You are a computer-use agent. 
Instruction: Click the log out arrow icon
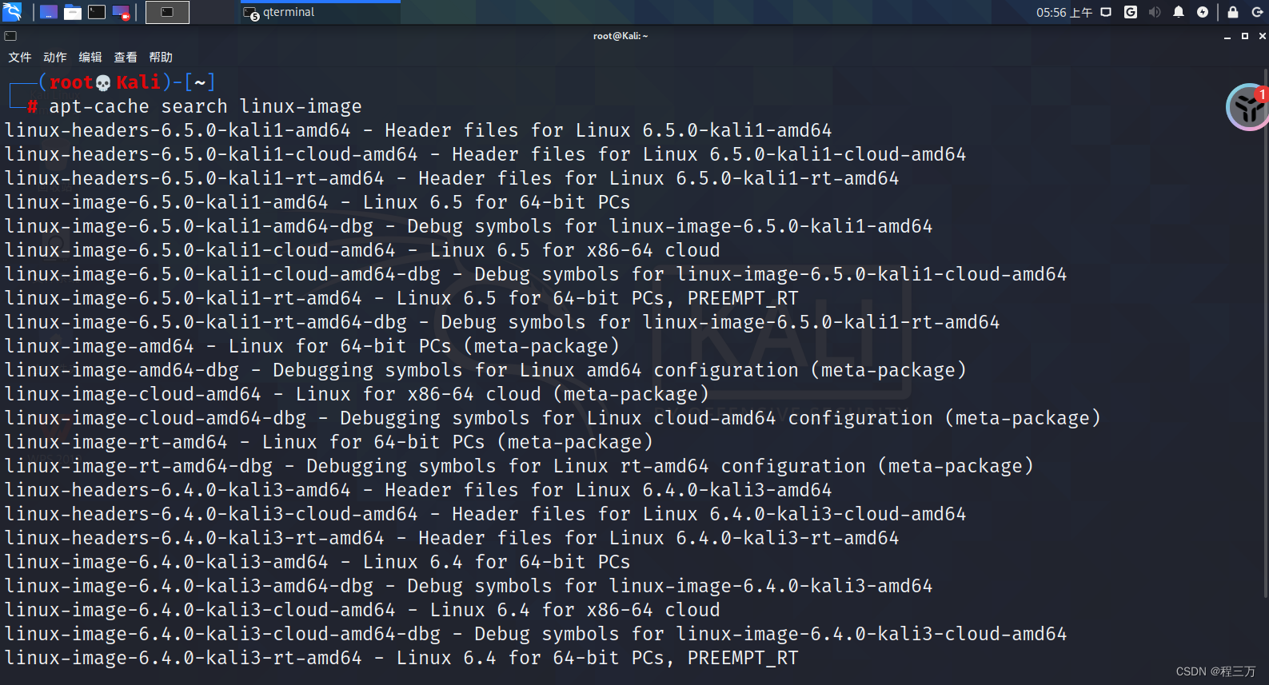pyautogui.click(x=1257, y=12)
